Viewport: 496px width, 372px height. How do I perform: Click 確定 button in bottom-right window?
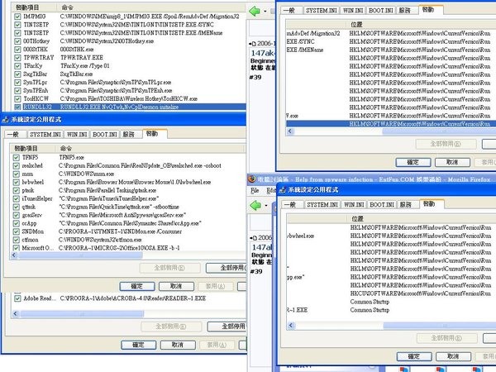(414, 356)
